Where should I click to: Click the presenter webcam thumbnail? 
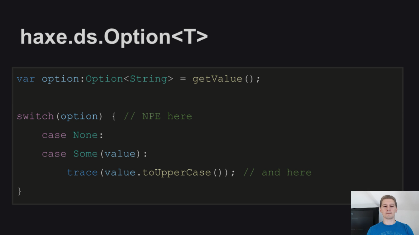coord(385,213)
